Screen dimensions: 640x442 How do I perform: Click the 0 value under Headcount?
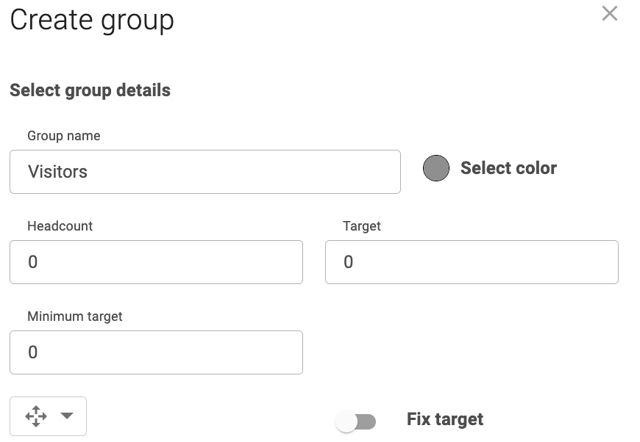(32, 262)
